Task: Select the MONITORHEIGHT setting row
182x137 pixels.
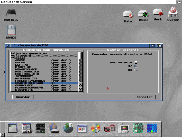Action: pos(44,72)
